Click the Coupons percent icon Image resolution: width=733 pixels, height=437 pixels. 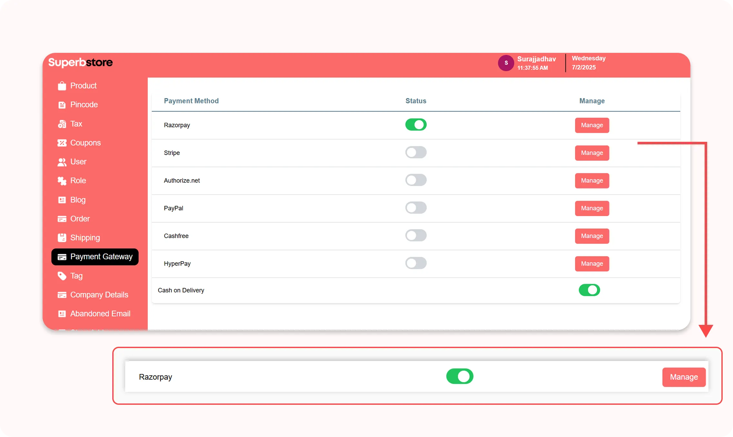pos(62,143)
